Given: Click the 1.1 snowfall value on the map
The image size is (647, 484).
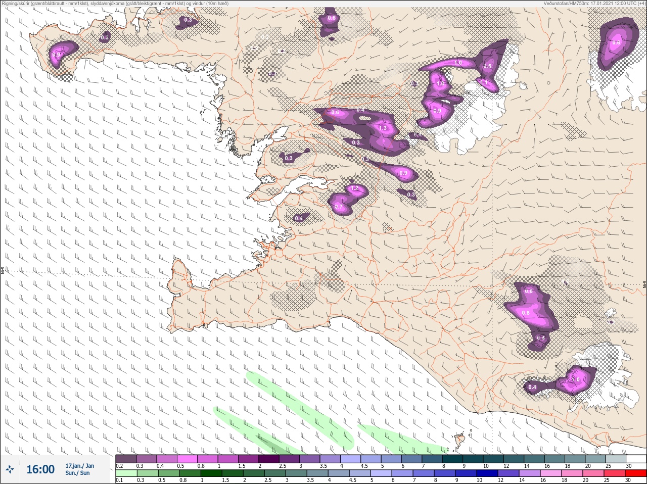Looking at the screenshot, I should (x=484, y=82).
